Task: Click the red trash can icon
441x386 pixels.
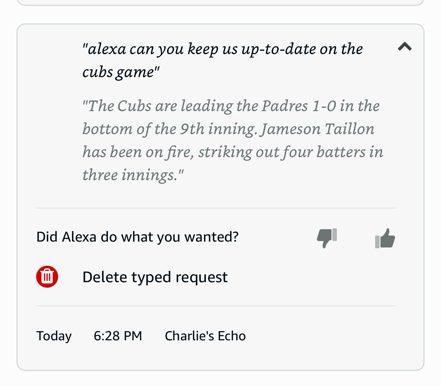Action: [47, 277]
